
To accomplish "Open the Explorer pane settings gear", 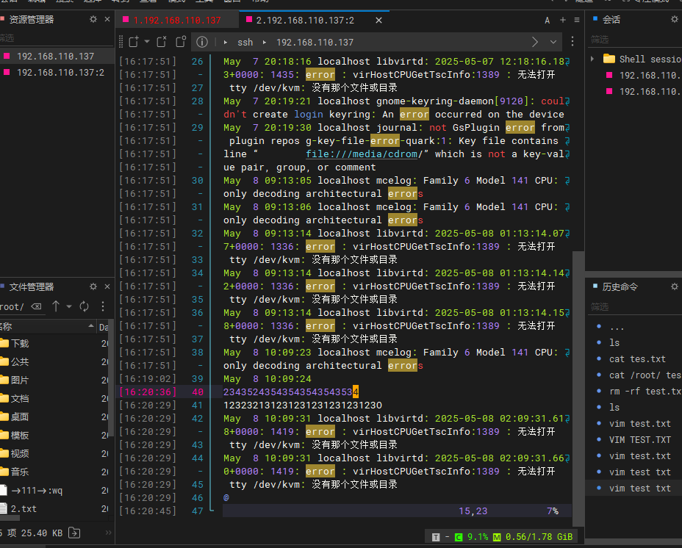I will tap(93, 19).
